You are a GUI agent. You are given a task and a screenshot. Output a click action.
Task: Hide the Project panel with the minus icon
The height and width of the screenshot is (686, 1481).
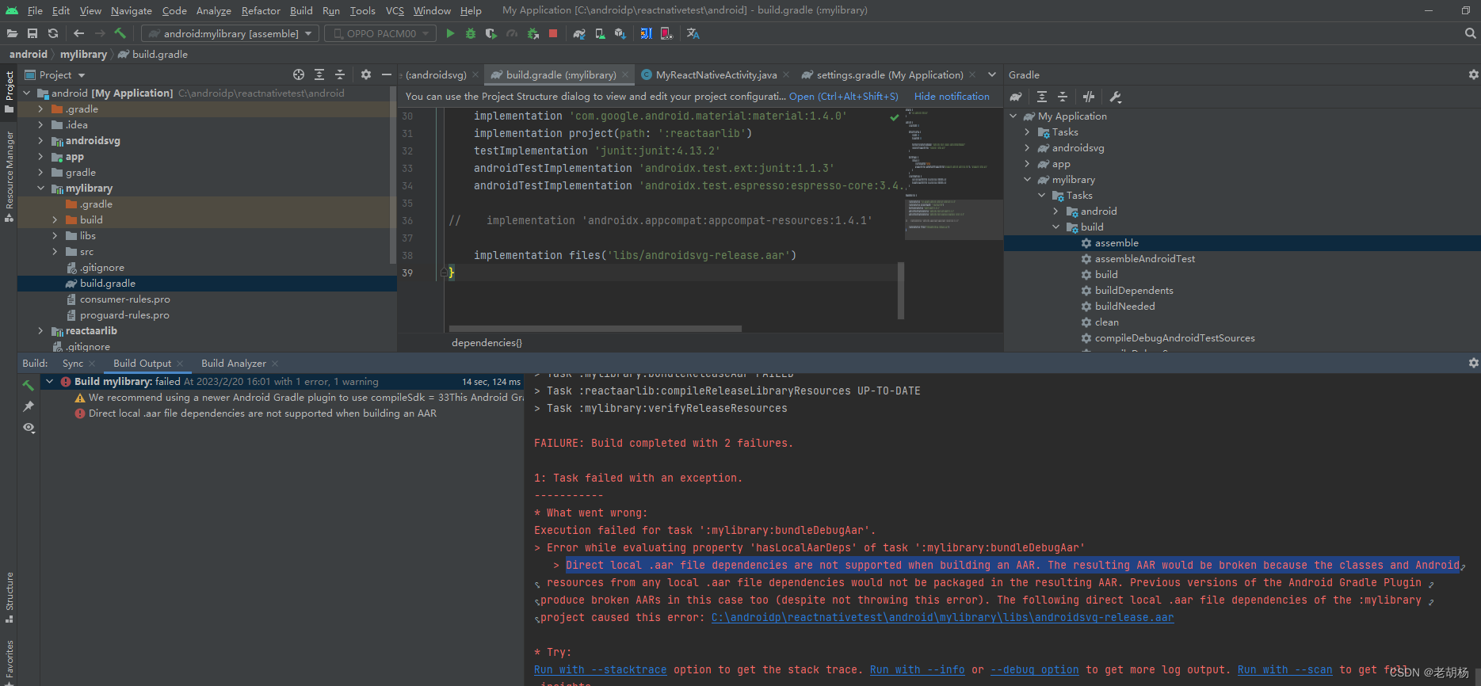click(387, 74)
